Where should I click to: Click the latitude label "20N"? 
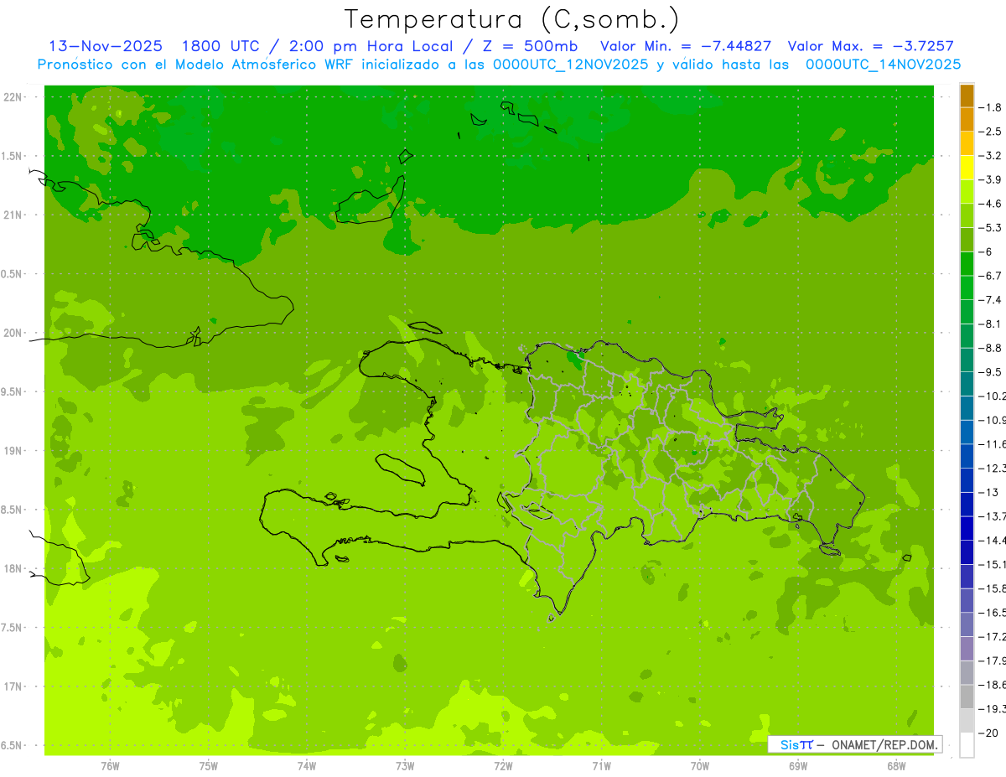13,333
